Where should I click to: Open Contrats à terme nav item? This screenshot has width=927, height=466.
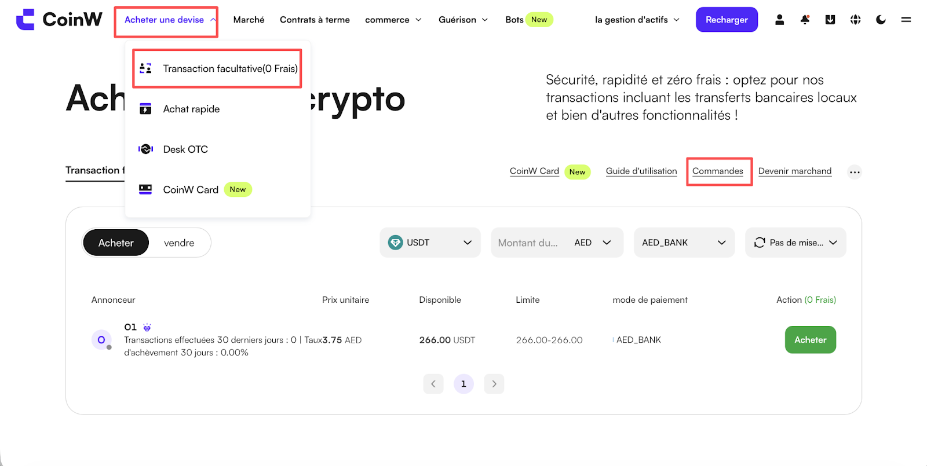[x=315, y=20]
